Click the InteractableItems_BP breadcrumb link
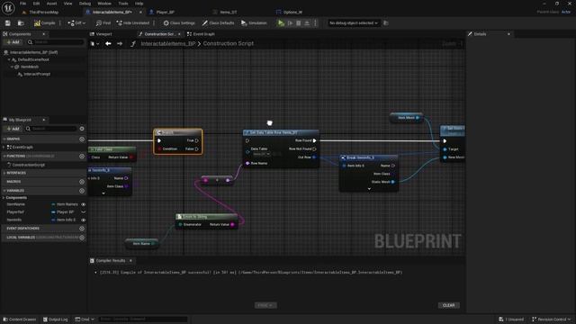The width and height of the screenshot is (576, 324). point(168,43)
